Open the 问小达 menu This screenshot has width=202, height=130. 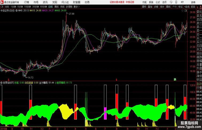(65, 2)
